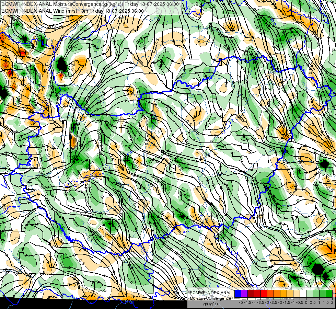Pick the palest green swatch between 0 and 0.5
Image resolution: width=336 pixels, height=309 pixels.
[x=310, y=294]
